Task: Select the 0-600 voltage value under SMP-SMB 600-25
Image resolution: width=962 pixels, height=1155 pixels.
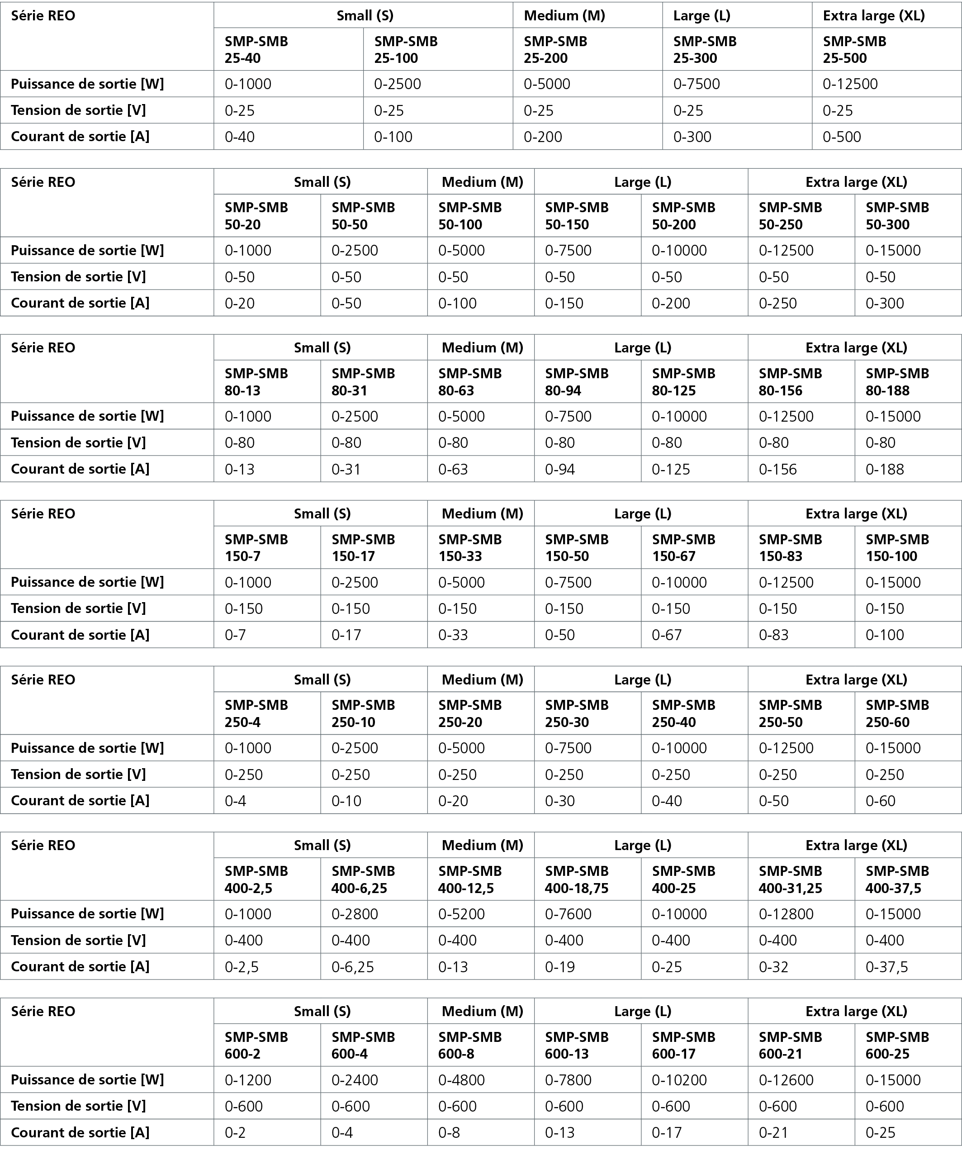Action: point(885,1106)
